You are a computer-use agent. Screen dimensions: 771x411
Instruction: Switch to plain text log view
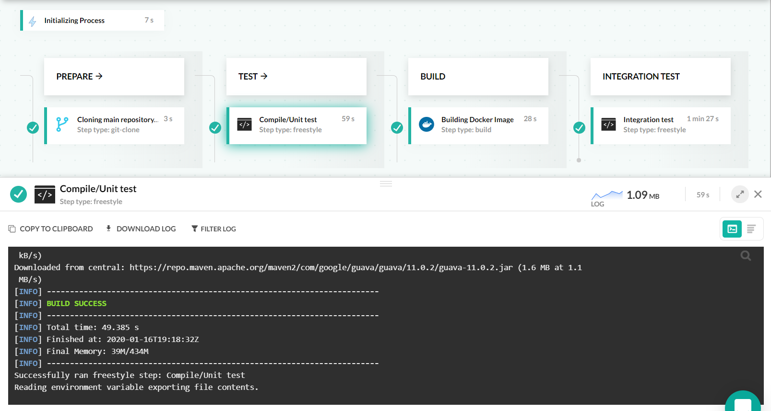pyautogui.click(x=751, y=229)
